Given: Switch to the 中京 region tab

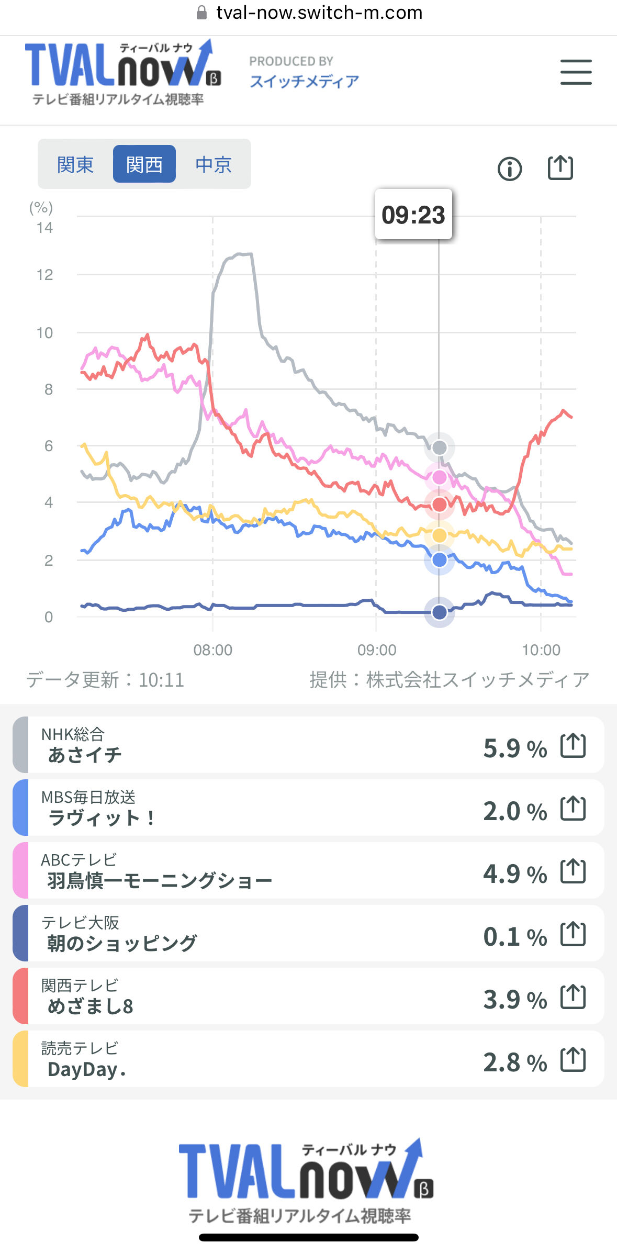Looking at the screenshot, I should coord(213,164).
